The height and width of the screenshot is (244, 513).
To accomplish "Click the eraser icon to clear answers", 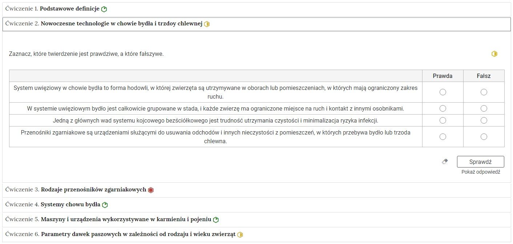I will tap(445, 162).
